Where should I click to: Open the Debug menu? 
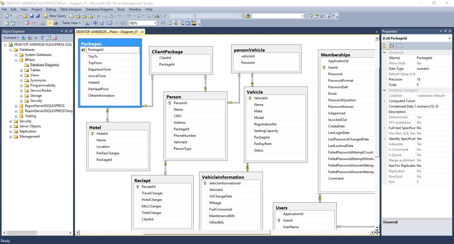tap(51, 9)
